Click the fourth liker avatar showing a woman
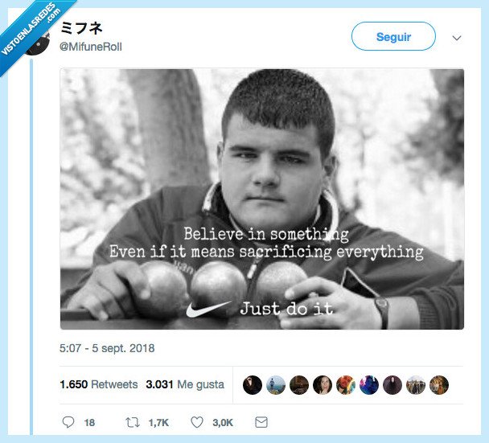Image resolution: width=489 pixels, height=443 pixels. (323, 384)
